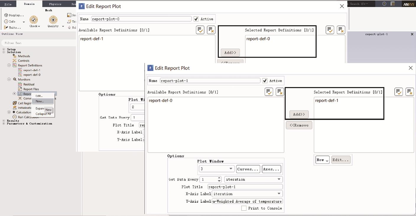This screenshot has width=416, height=216.
Task: Toggle Active checkbox in report-plot-0 dialog
Action: point(196,19)
